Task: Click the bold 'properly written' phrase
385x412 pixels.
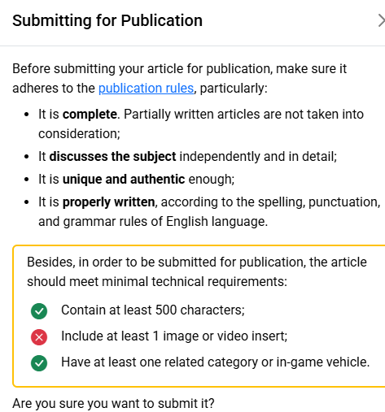Action: pos(109,202)
